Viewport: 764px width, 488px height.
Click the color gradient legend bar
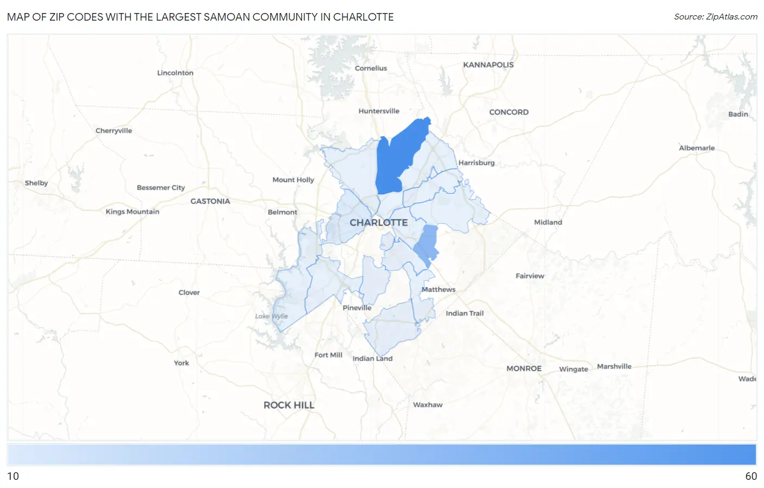click(x=381, y=454)
